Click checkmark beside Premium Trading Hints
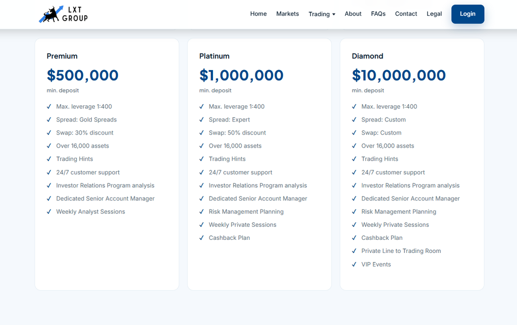The width and height of the screenshot is (517, 325). tap(49, 159)
